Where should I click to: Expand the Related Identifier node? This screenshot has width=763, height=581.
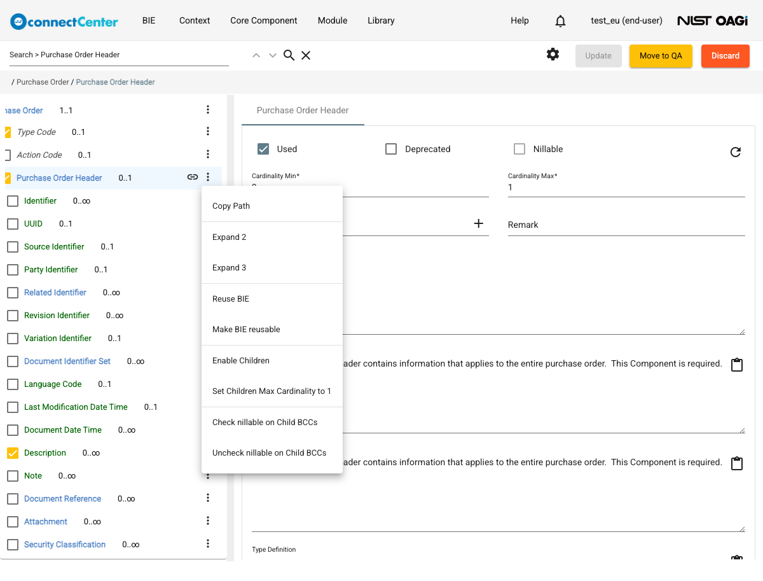point(55,293)
